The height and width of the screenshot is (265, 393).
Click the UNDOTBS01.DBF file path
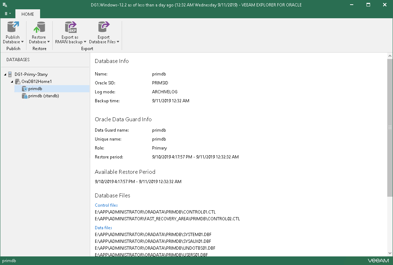[x=155, y=248]
